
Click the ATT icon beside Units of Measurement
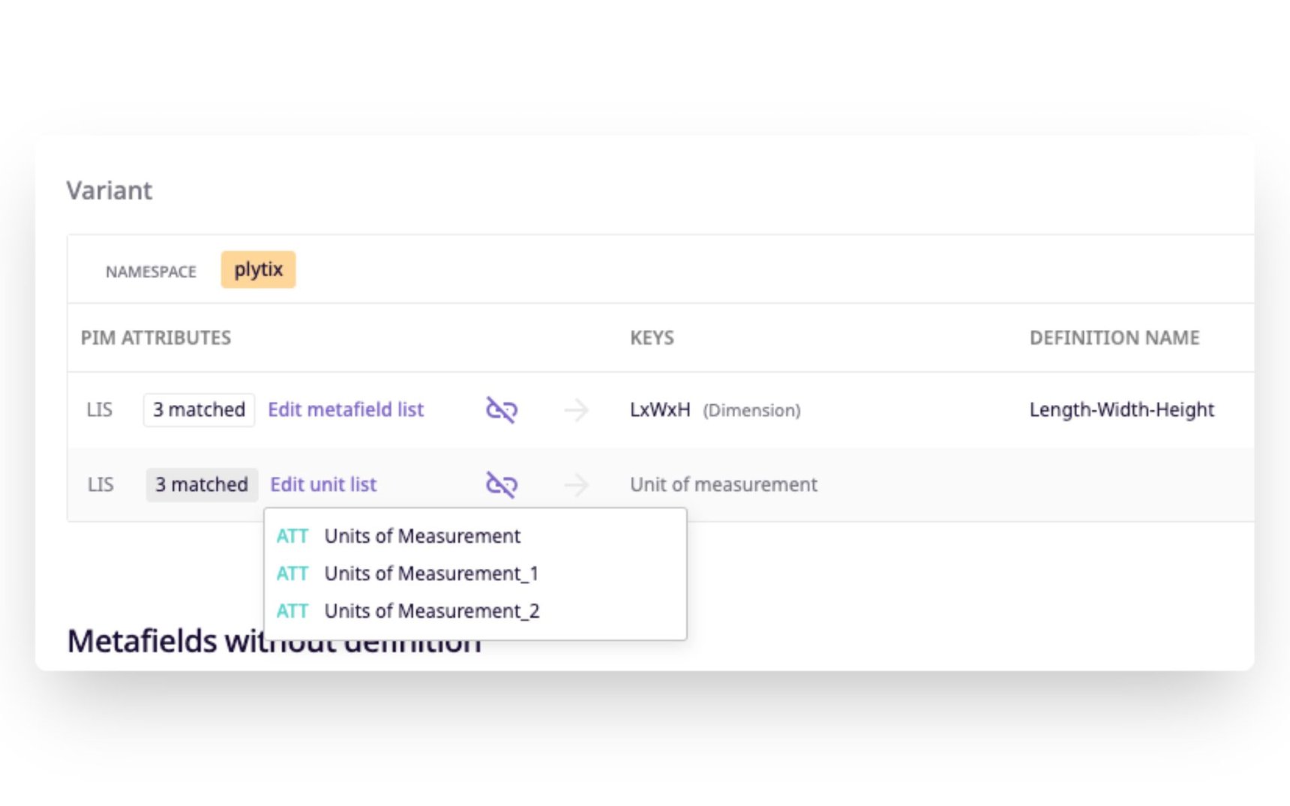point(292,536)
